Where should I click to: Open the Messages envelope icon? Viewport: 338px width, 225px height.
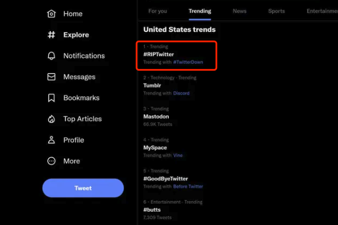(52, 77)
